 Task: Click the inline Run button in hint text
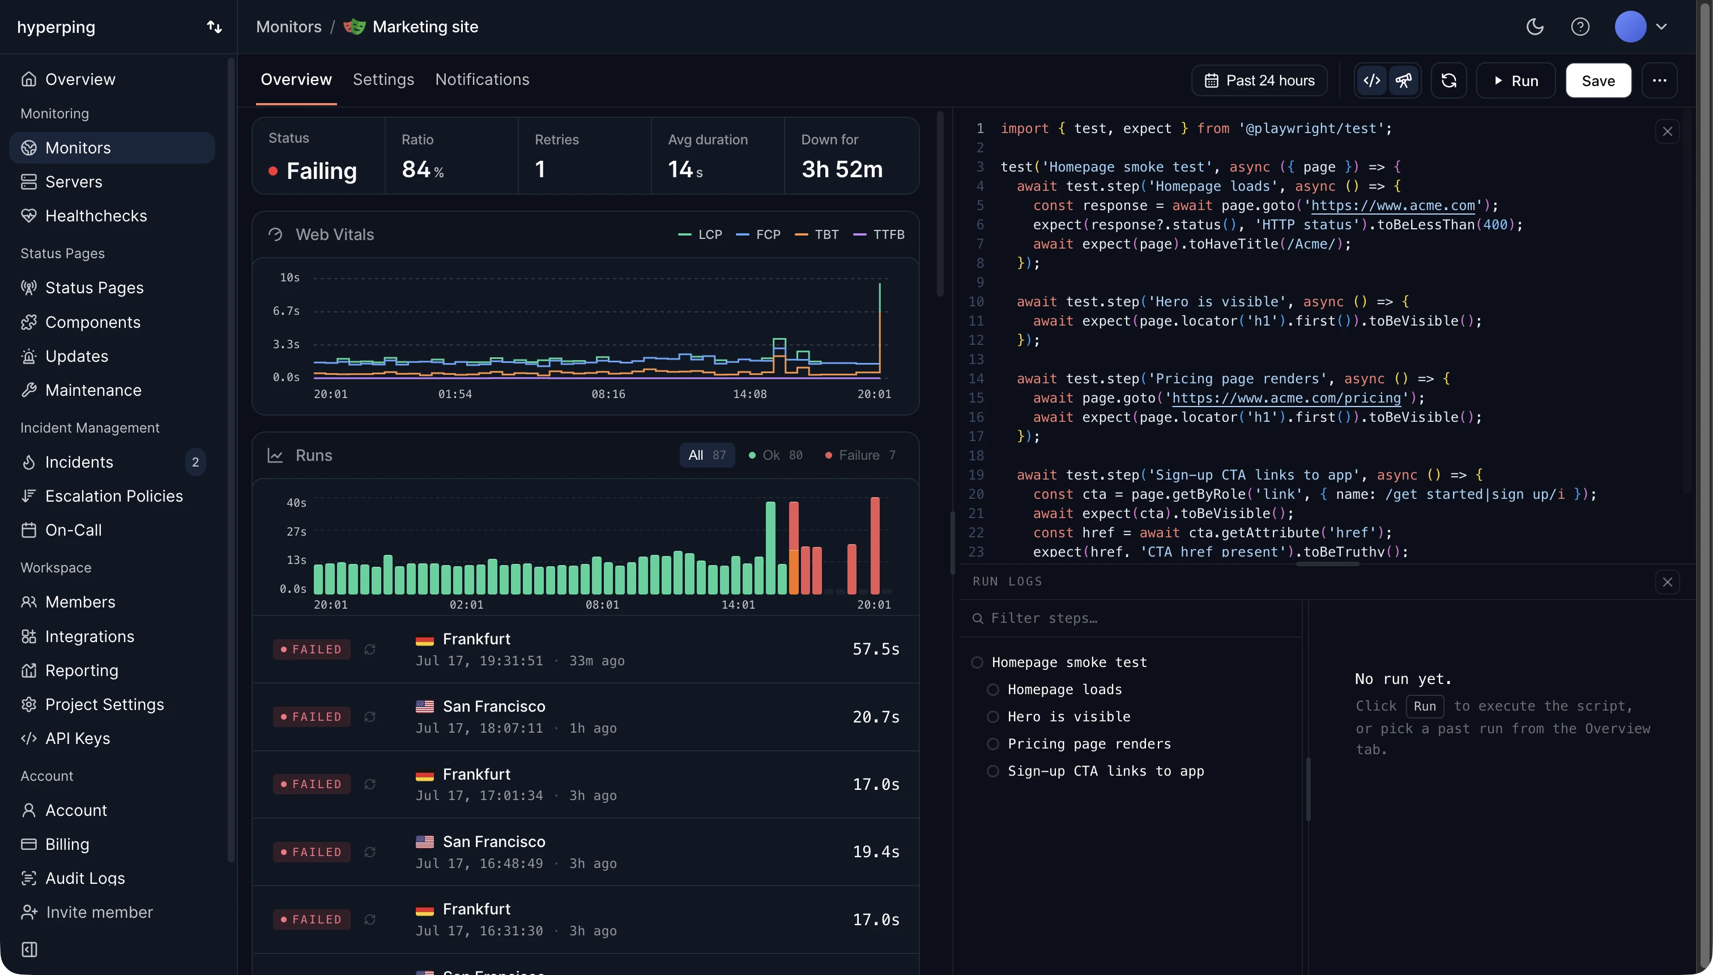tap(1425, 707)
